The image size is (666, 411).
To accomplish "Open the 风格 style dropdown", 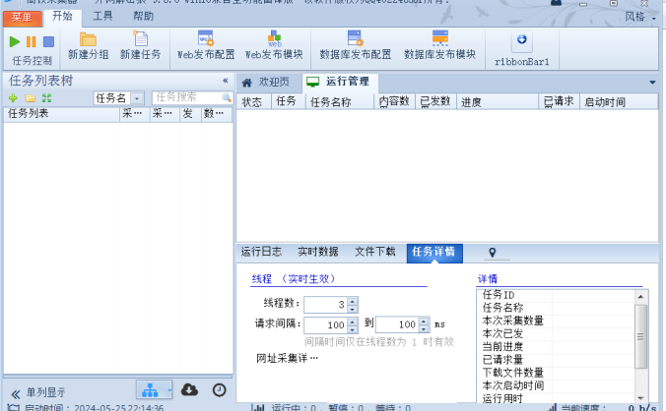I will 641,17.
